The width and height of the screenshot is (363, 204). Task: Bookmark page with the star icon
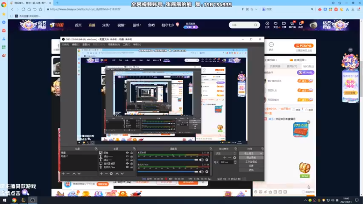(x=40, y=9)
